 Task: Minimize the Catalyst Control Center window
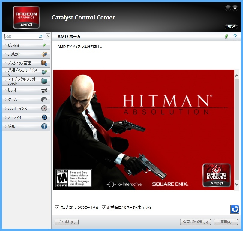[x=228, y=8]
